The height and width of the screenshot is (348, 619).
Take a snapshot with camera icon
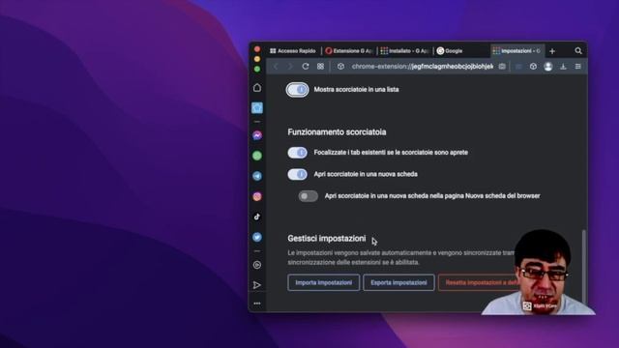[x=502, y=67]
